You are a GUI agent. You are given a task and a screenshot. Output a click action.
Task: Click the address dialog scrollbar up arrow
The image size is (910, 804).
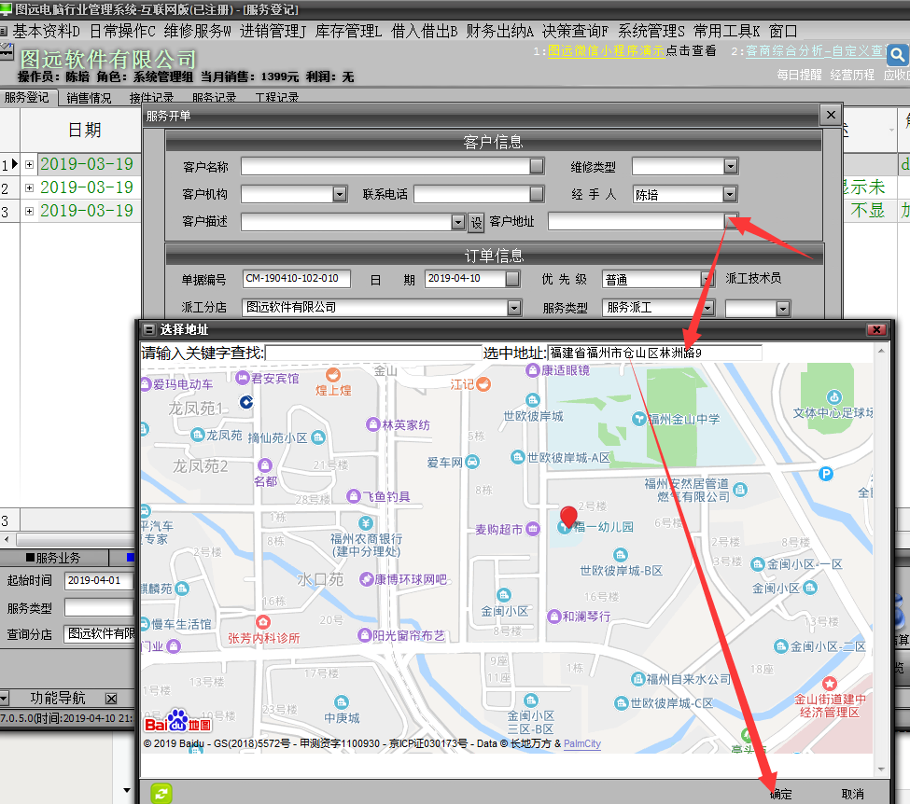tap(881, 351)
